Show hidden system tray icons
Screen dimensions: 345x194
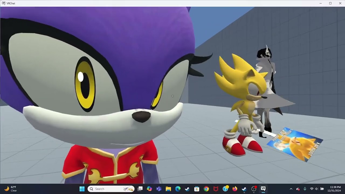pyautogui.click(x=291, y=189)
